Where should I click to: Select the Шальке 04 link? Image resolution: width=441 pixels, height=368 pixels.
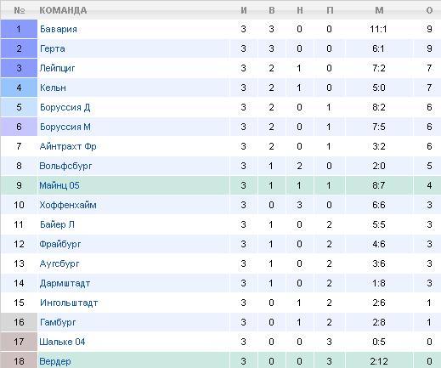click(x=62, y=342)
